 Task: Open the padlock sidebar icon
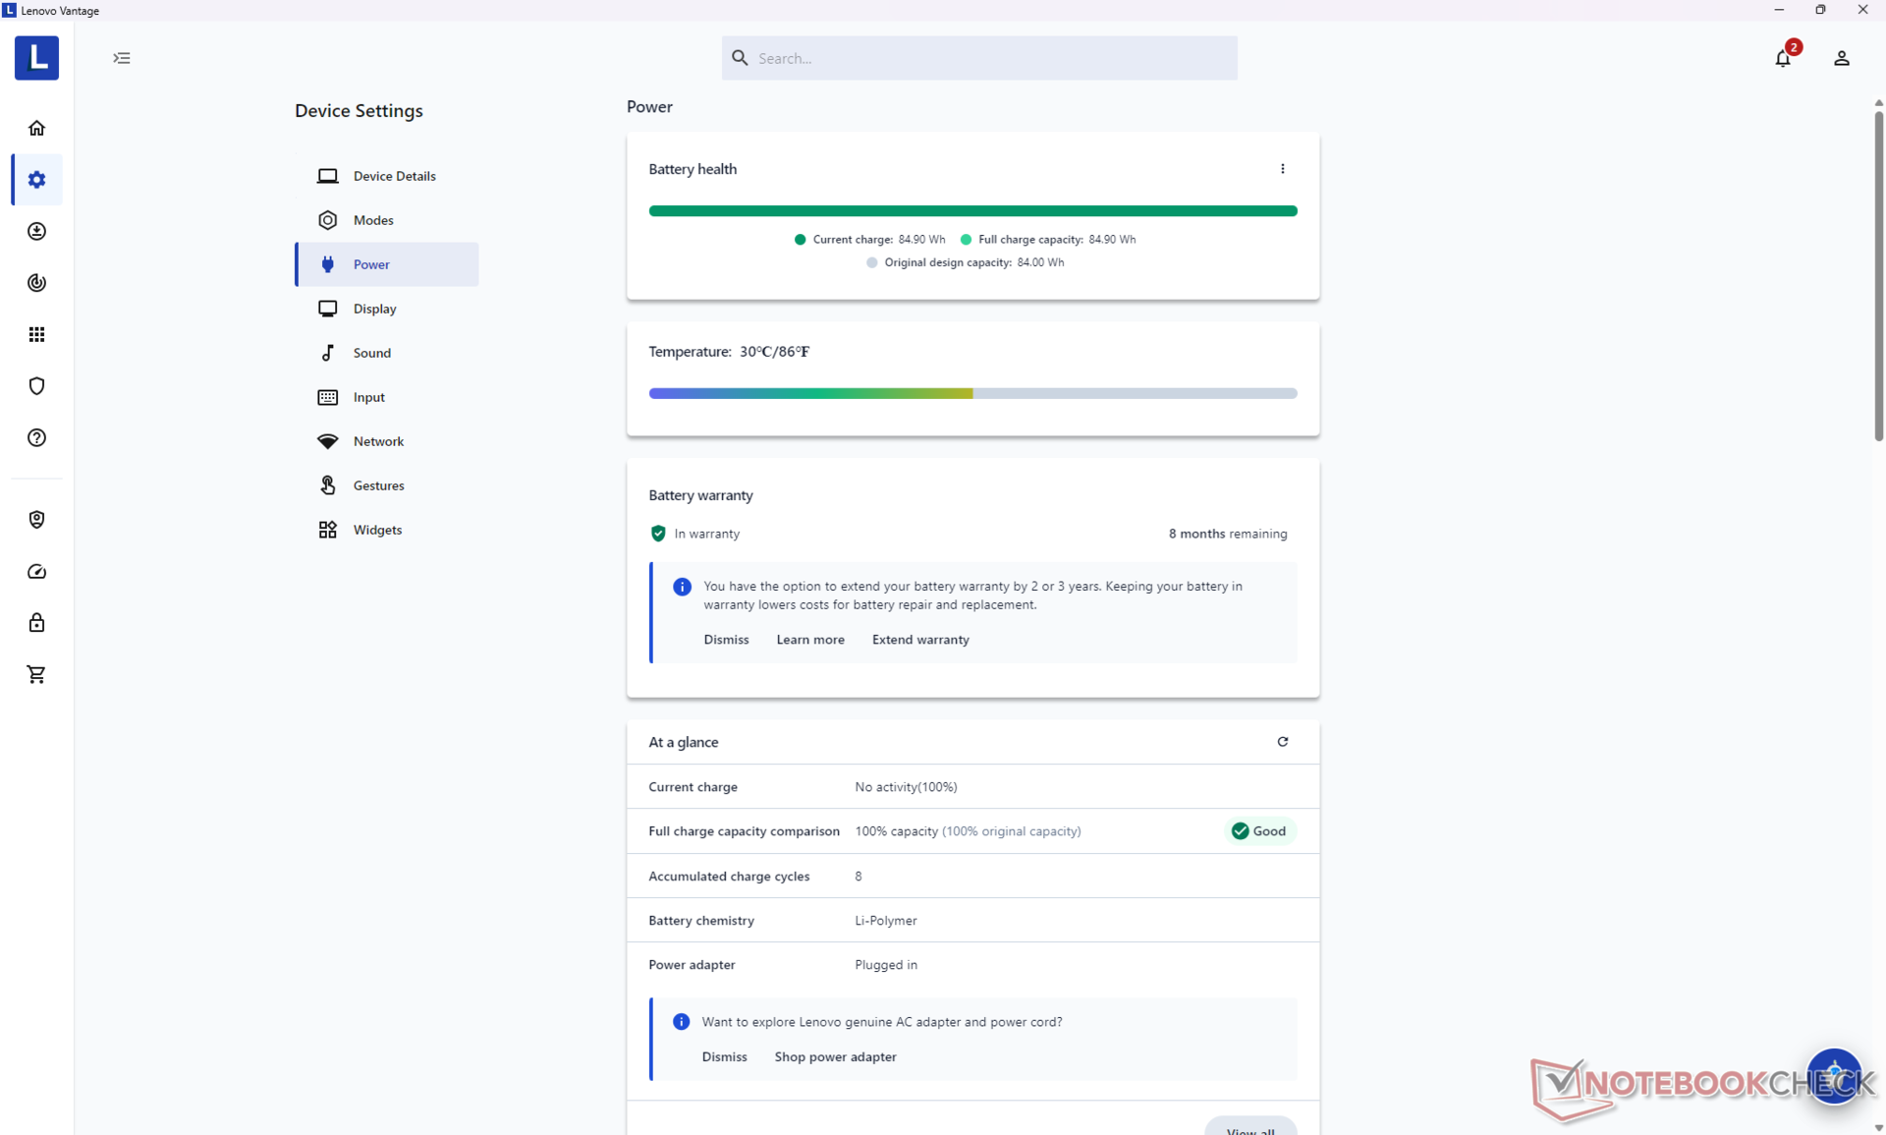[36, 623]
